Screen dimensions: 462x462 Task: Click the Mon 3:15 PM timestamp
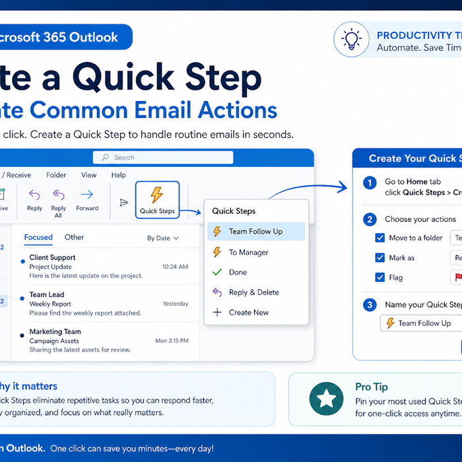172,341
